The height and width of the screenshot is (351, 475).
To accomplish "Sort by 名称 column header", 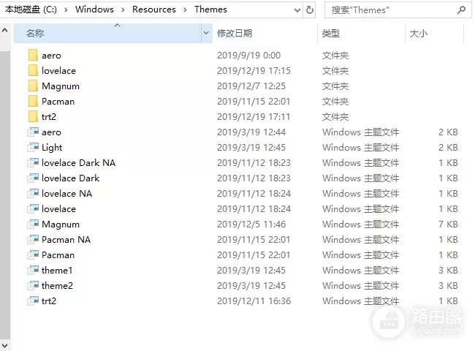I will click(107, 33).
